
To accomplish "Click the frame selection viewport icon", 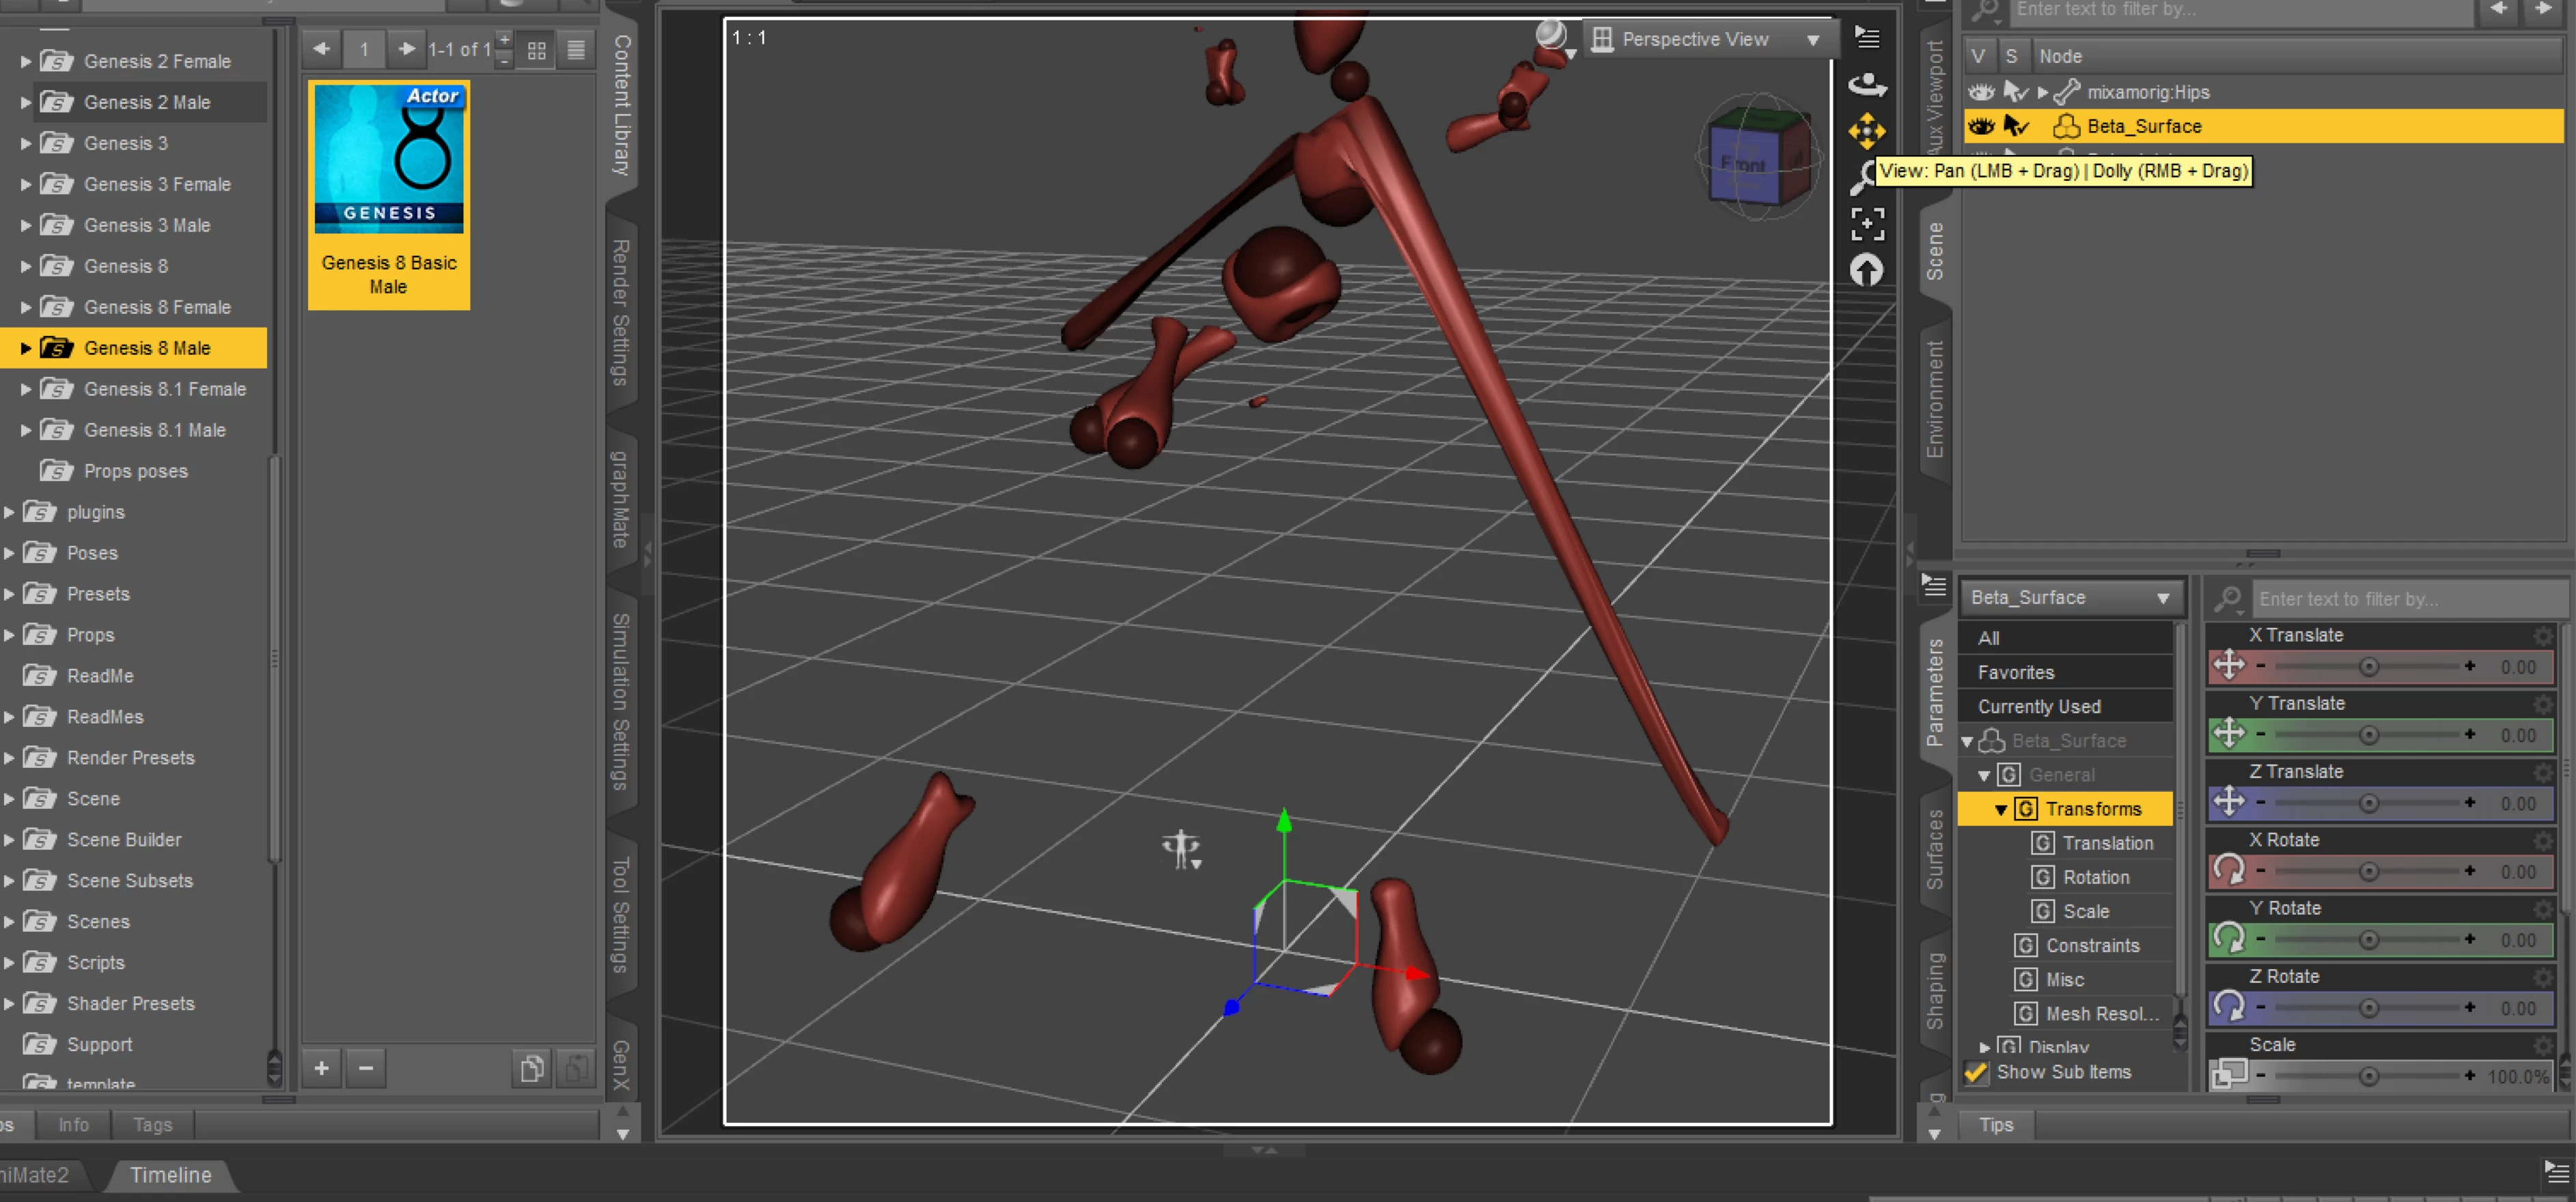I will coord(1866,224).
